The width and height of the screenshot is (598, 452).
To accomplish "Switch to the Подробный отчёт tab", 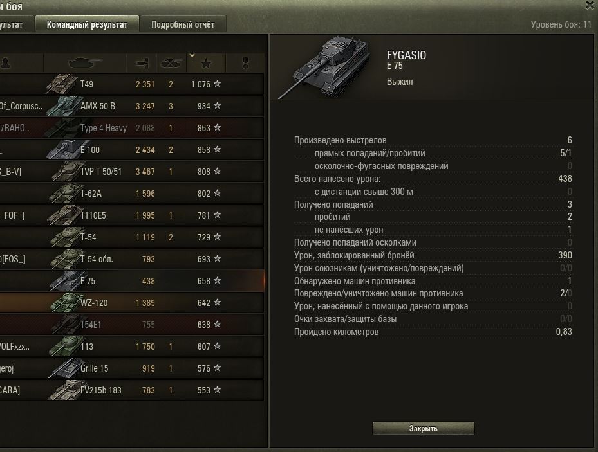I will click(183, 24).
